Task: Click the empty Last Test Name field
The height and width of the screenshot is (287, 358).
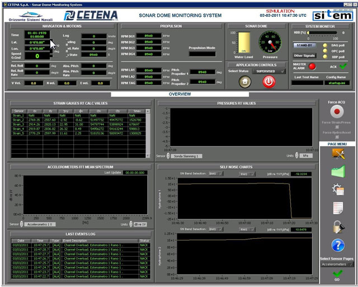Action: point(307,83)
